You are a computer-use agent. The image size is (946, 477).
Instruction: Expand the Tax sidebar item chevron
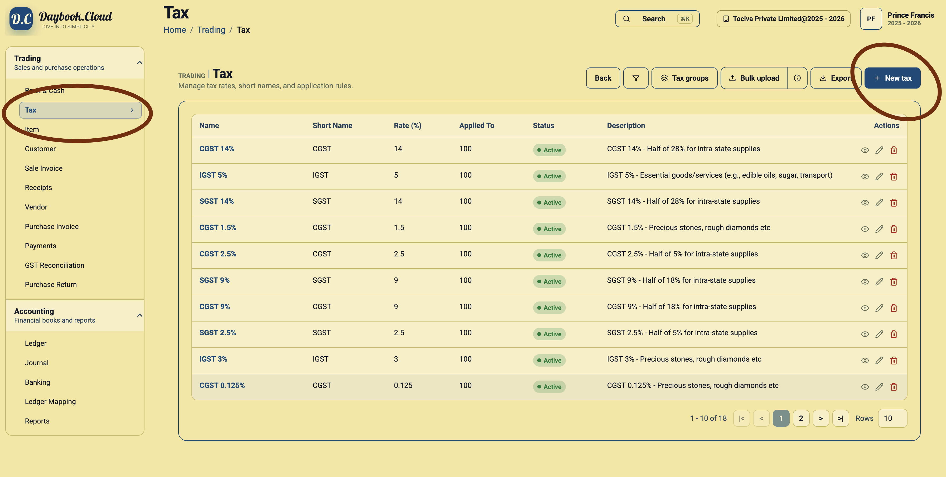(132, 110)
